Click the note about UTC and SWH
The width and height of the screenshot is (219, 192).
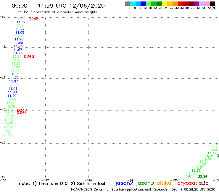(62, 183)
